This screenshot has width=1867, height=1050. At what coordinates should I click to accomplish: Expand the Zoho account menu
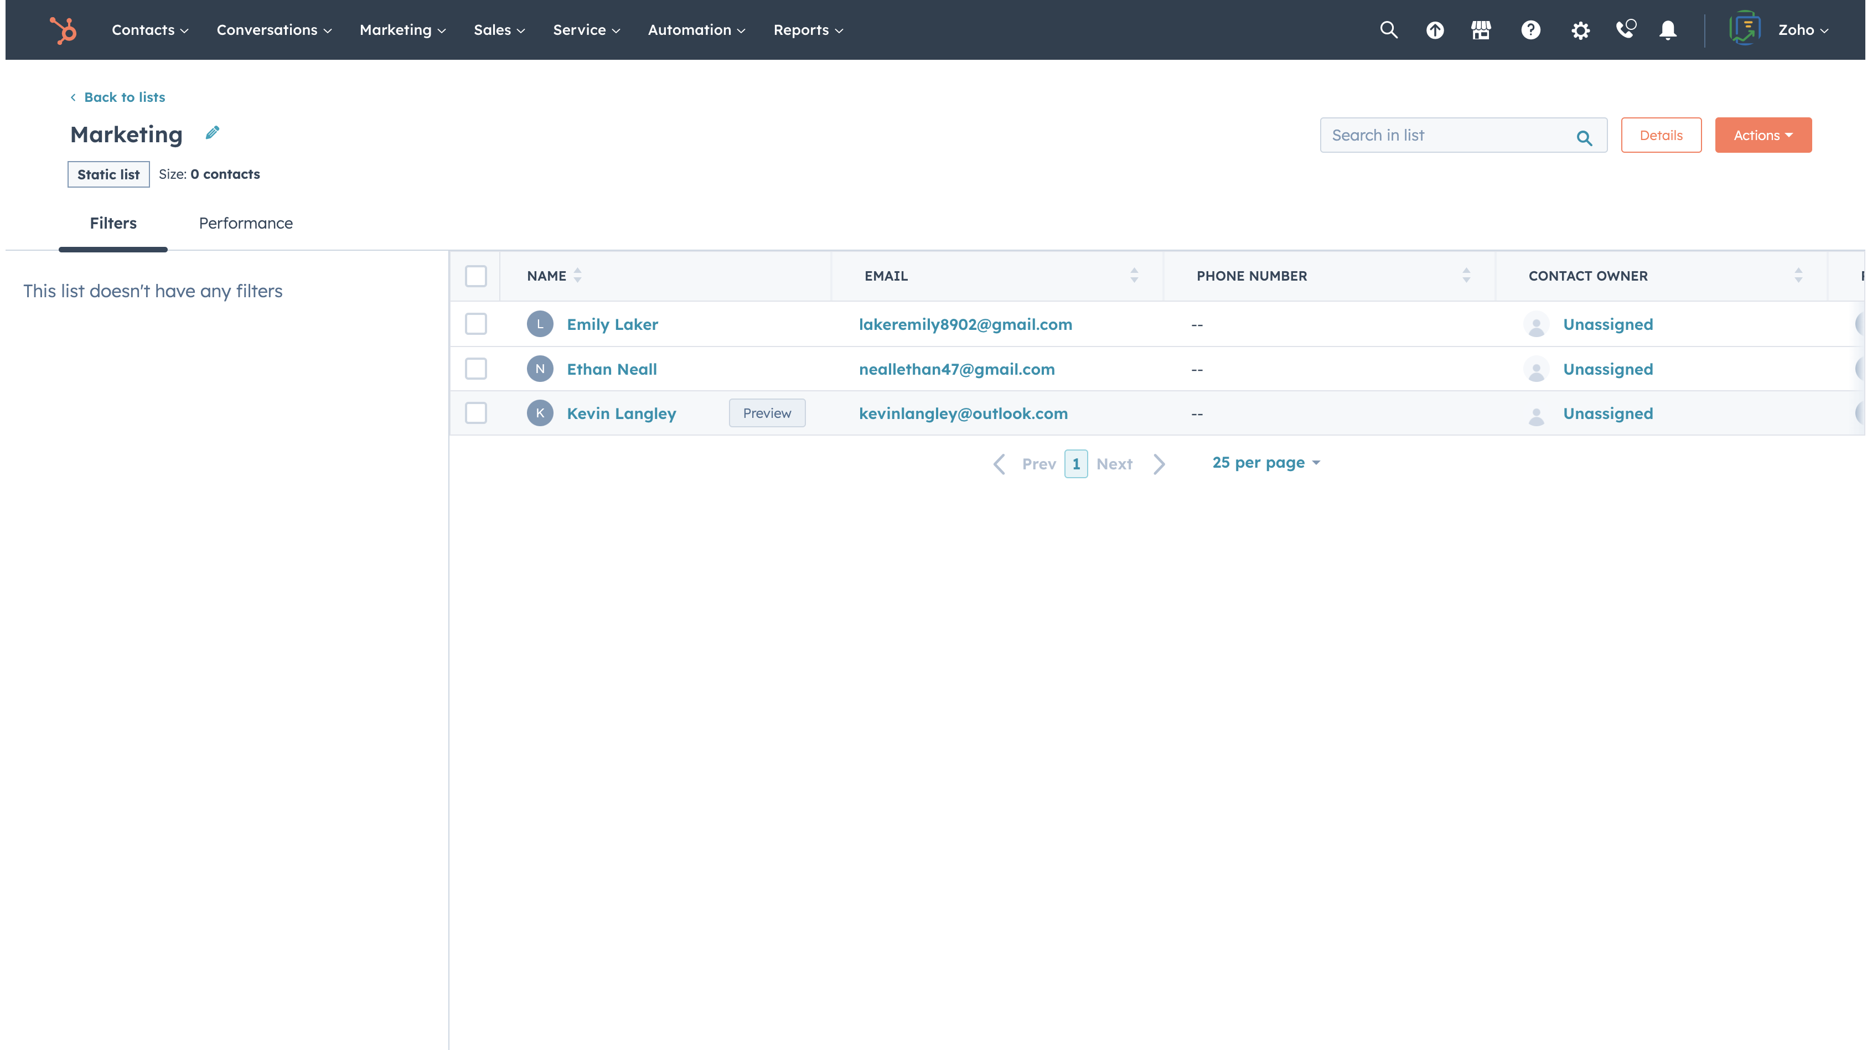tap(1802, 30)
